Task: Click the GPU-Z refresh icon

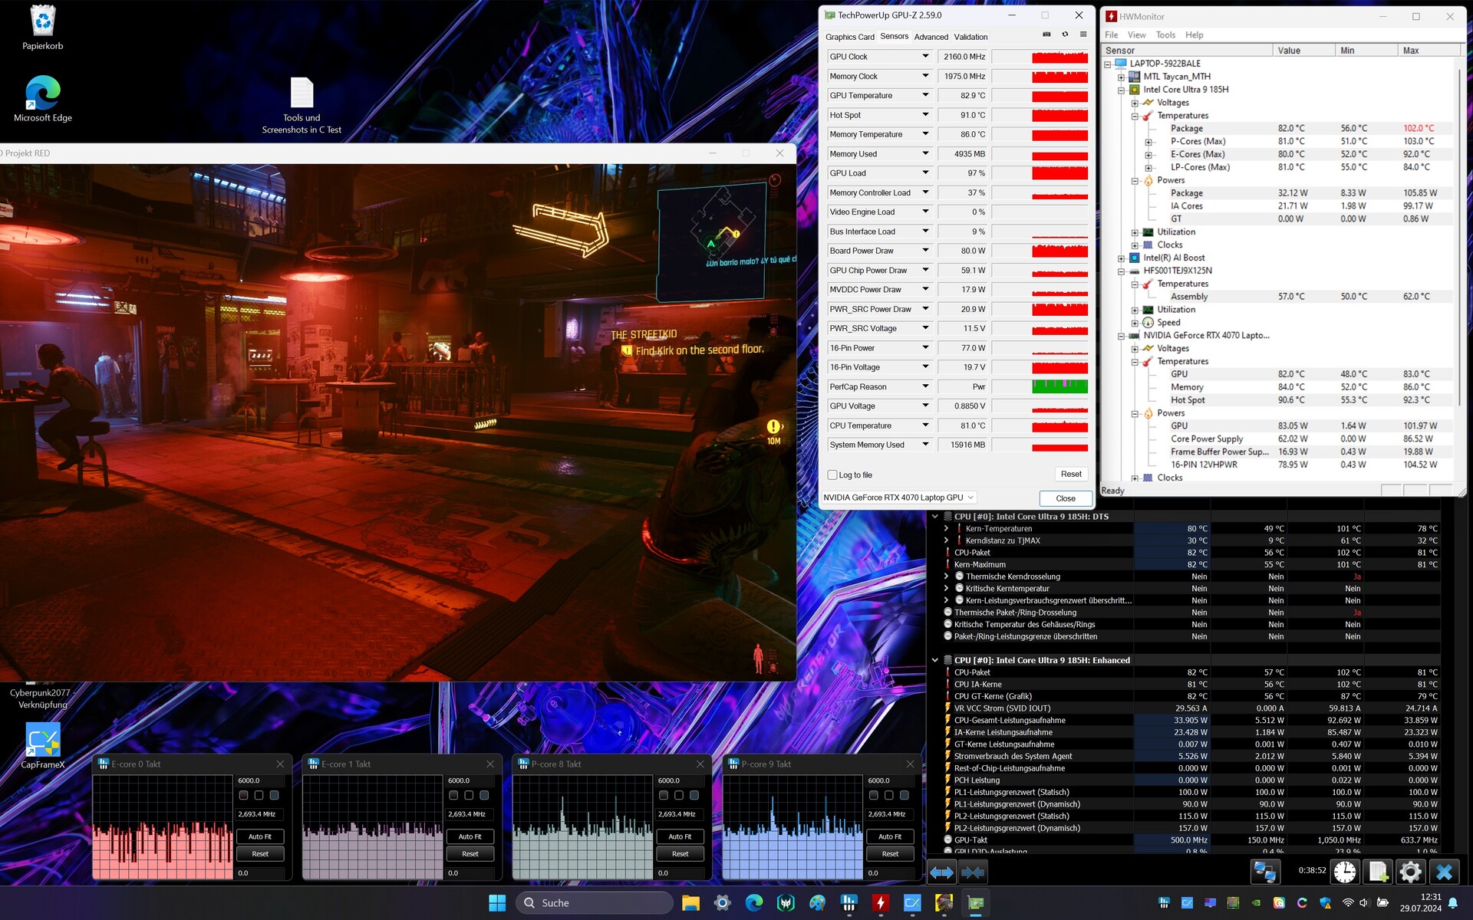Action: (x=1065, y=34)
